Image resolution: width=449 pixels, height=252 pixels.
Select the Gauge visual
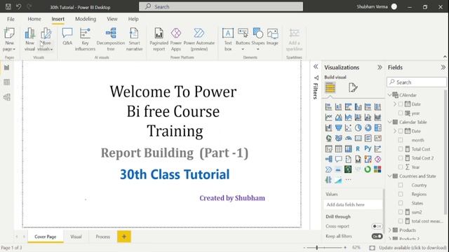(x=348, y=139)
